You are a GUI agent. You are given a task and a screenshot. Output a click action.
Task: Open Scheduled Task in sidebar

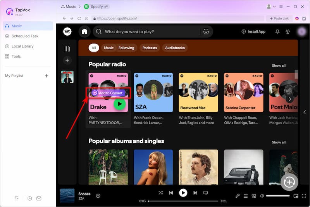coord(25,36)
